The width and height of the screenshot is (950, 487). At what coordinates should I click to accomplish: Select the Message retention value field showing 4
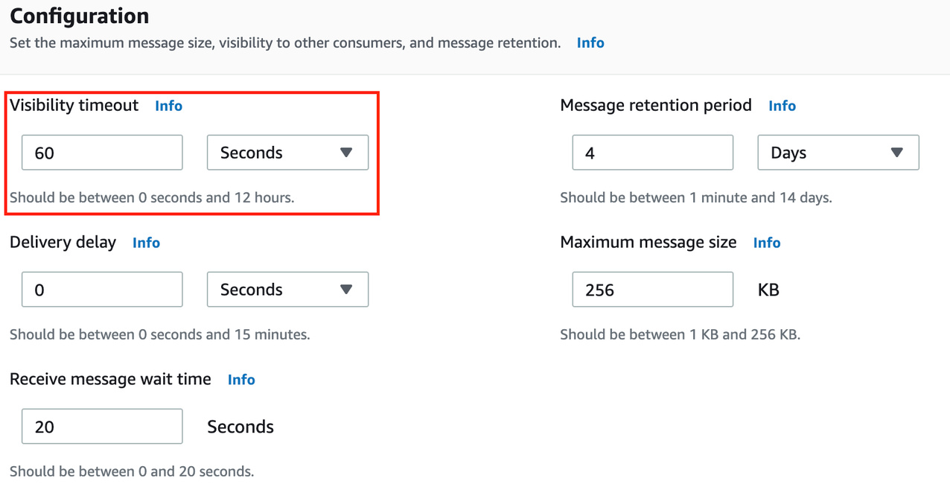[x=652, y=153]
